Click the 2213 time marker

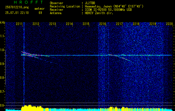tap(53, 24)
